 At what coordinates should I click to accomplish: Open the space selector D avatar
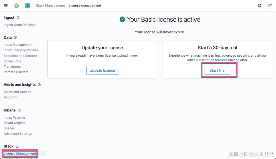coord(27,6)
